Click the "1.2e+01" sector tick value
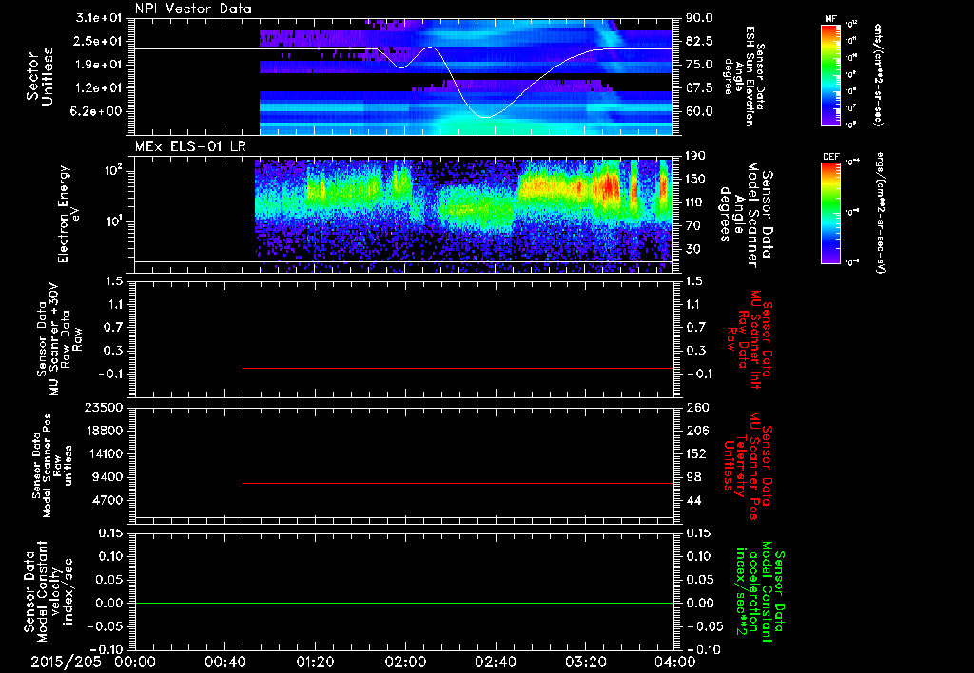 (x=100, y=88)
